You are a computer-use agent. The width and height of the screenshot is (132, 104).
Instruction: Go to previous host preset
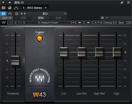coord(21,14)
